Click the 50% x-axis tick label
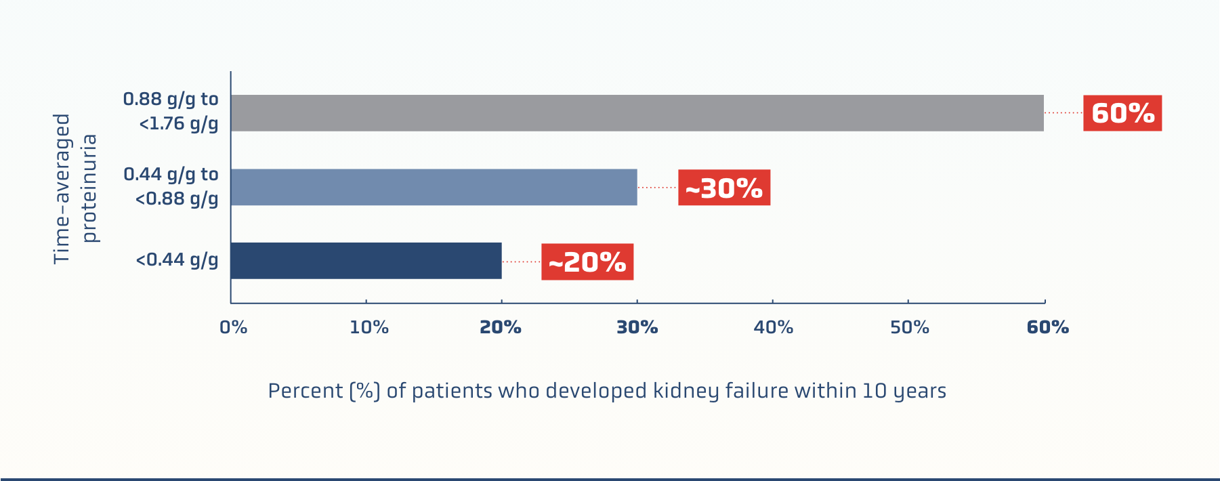1220x481 pixels. (910, 328)
